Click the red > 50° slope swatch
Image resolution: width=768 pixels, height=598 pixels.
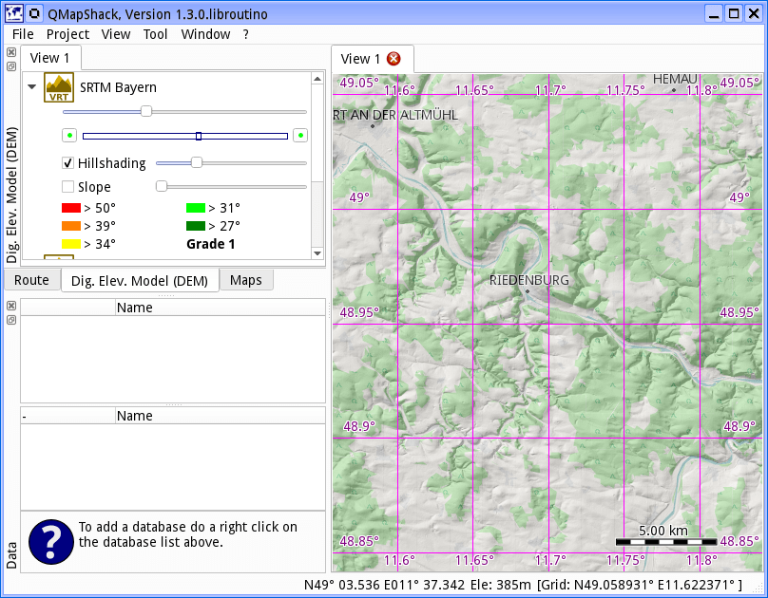[x=71, y=208]
